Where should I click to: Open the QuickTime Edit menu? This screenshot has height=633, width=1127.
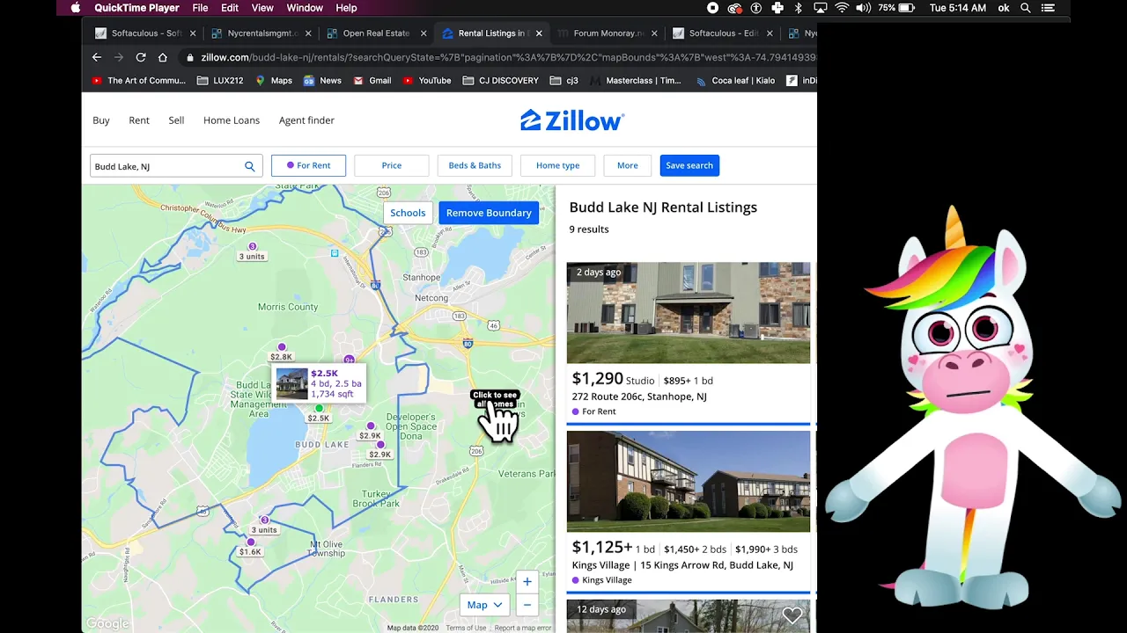230,8
